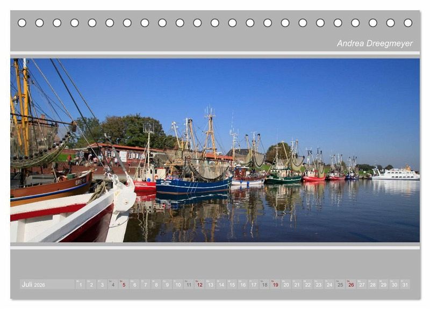Select day 8 in the date row
This screenshot has height=309, width=430.
156,284
